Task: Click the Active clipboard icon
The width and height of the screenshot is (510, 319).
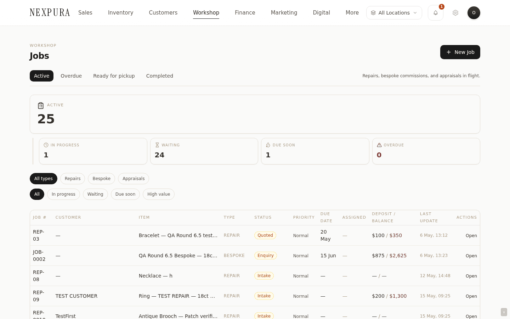Action: [x=41, y=106]
